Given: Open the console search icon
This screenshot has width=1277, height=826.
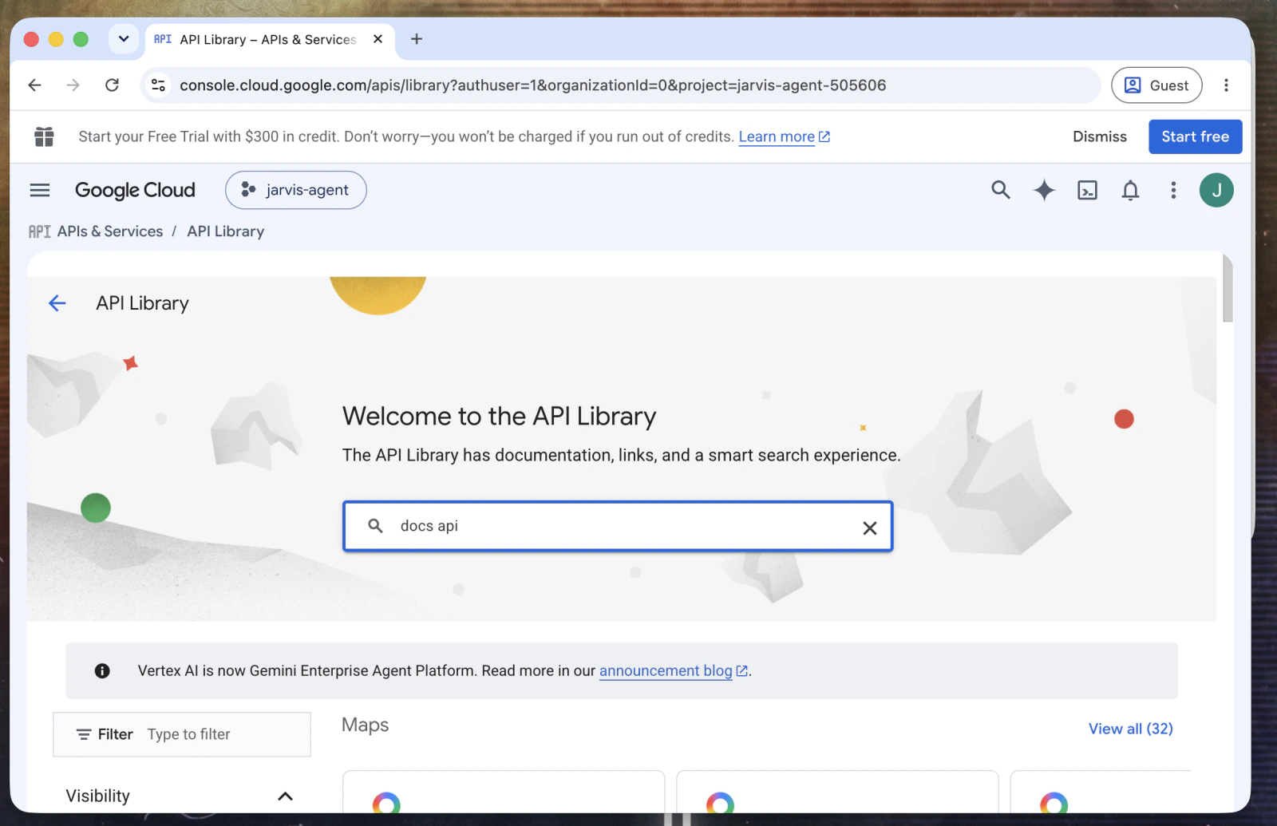Looking at the screenshot, I should coord(1000,190).
